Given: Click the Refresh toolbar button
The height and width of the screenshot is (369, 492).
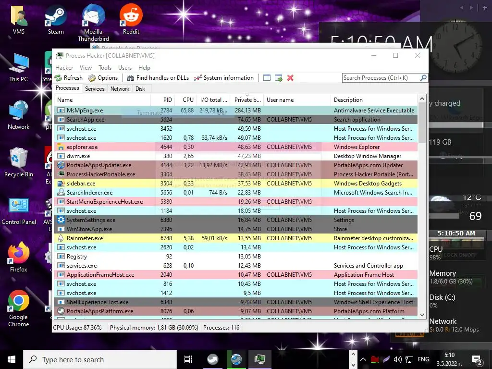Looking at the screenshot, I should (69, 78).
